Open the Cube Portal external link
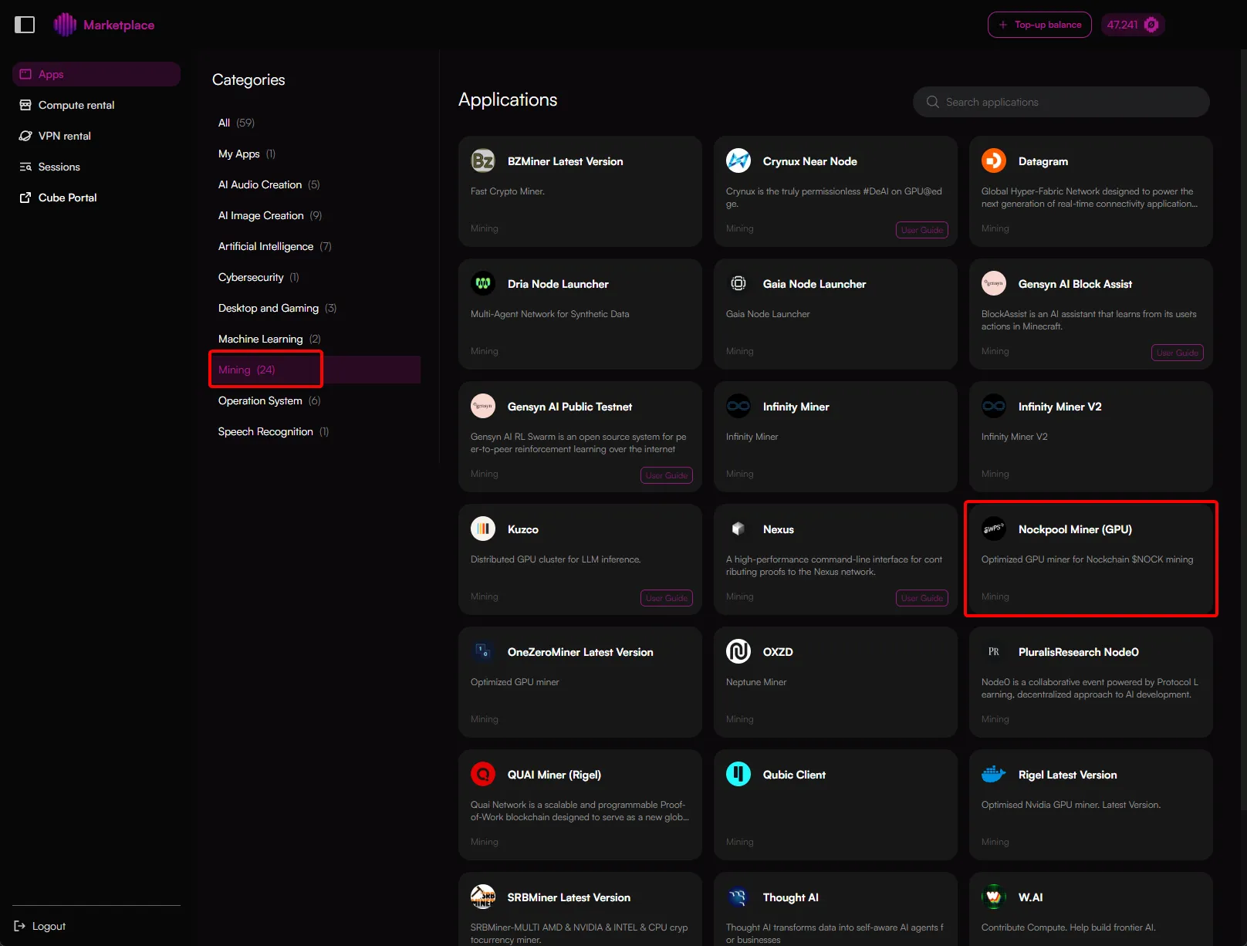1247x946 pixels. [x=96, y=198]
